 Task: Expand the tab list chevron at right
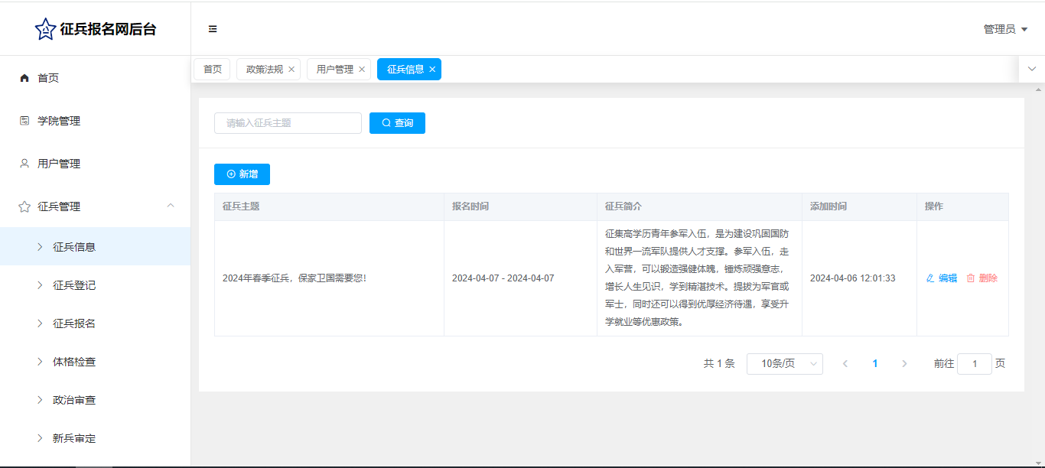coord(1031,69)
